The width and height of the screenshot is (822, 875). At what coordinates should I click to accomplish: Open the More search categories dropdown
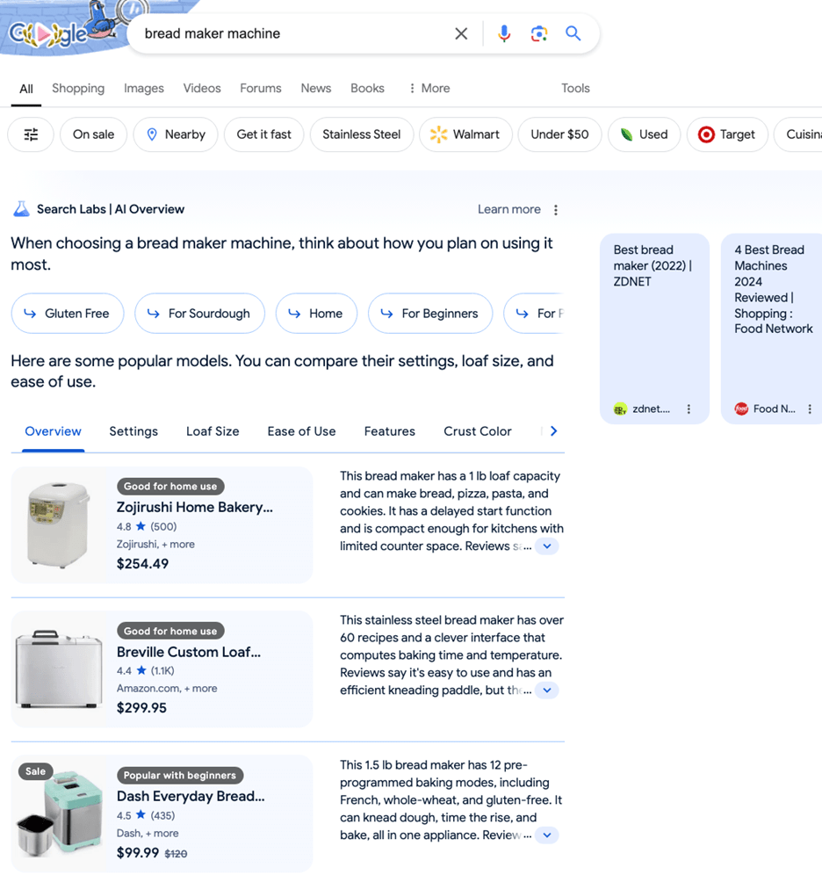point(429,88)
